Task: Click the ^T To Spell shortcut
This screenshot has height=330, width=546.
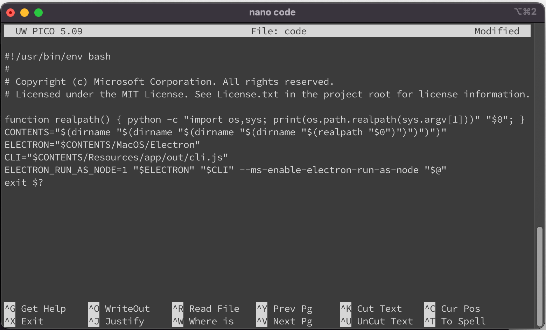Action: point(455,321)
